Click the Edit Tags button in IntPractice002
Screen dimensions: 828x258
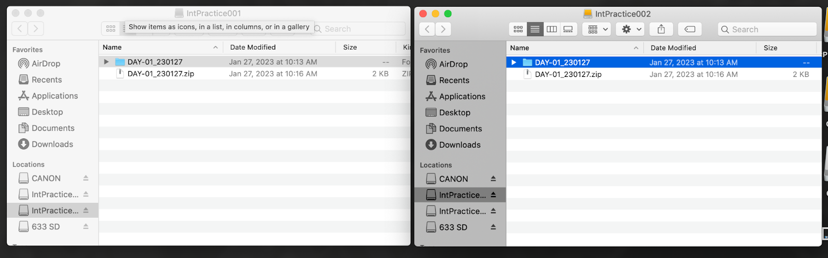click(x=690, y=29)
